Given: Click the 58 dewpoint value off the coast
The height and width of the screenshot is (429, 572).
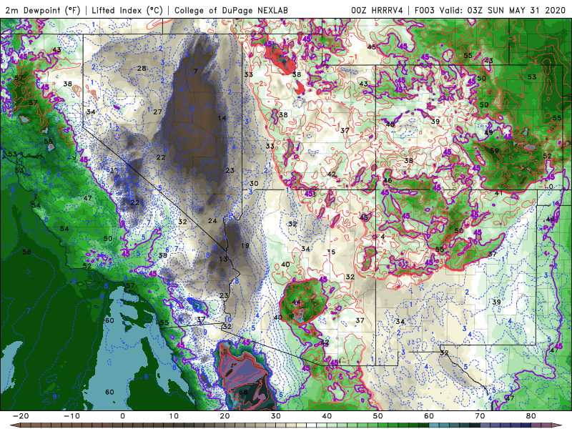Looking at the screenshot, I should [26, 252].
